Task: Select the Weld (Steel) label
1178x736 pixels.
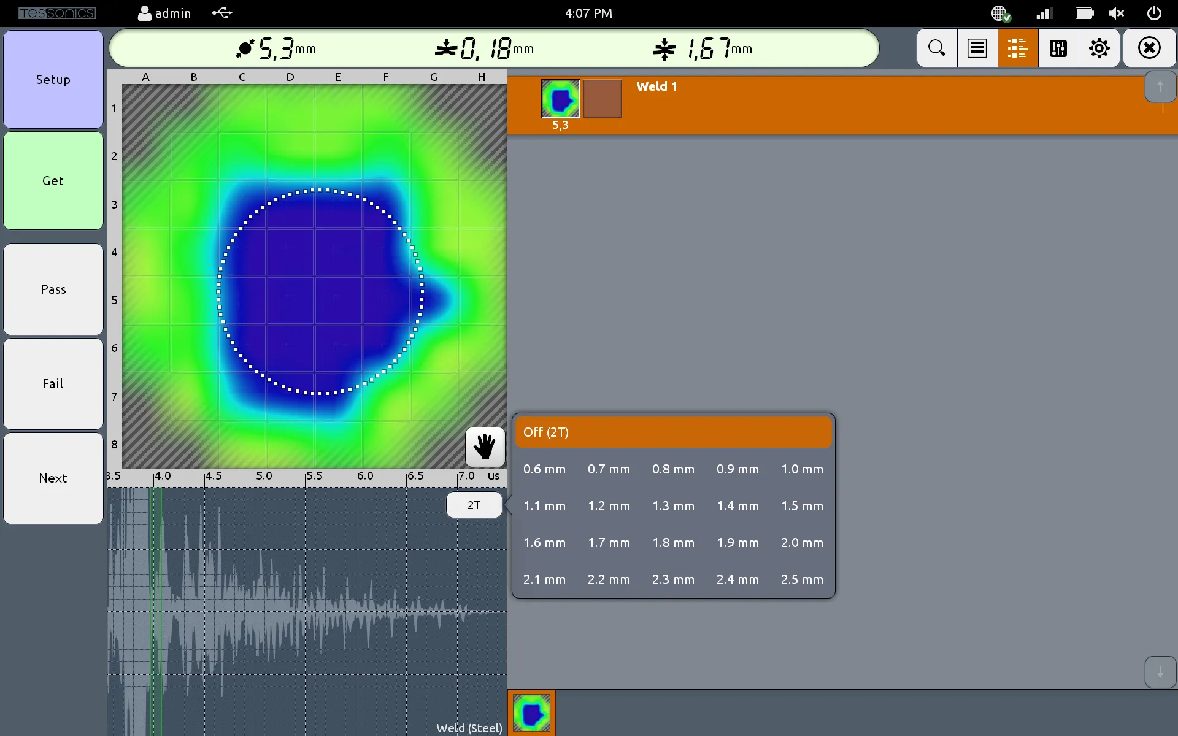Action: [x=468, y=728]
